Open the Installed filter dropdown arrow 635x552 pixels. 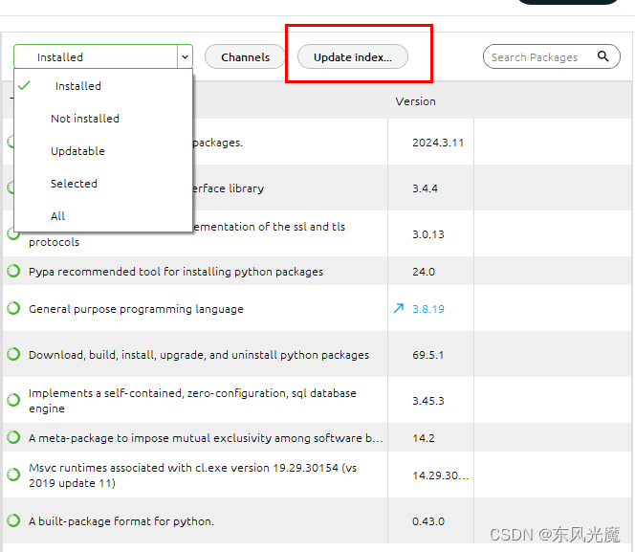tap(185, 57)
